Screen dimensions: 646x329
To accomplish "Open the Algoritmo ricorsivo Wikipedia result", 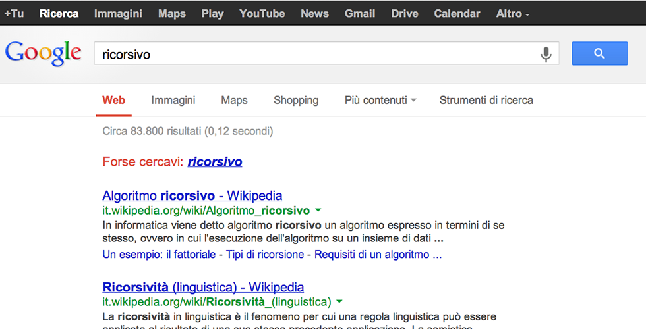I will tap(192, 195).
